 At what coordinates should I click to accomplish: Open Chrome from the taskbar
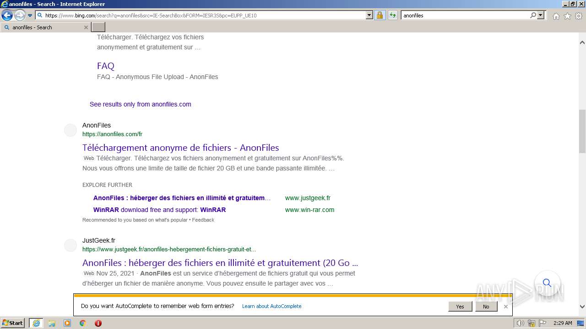(x=83, y=323)
